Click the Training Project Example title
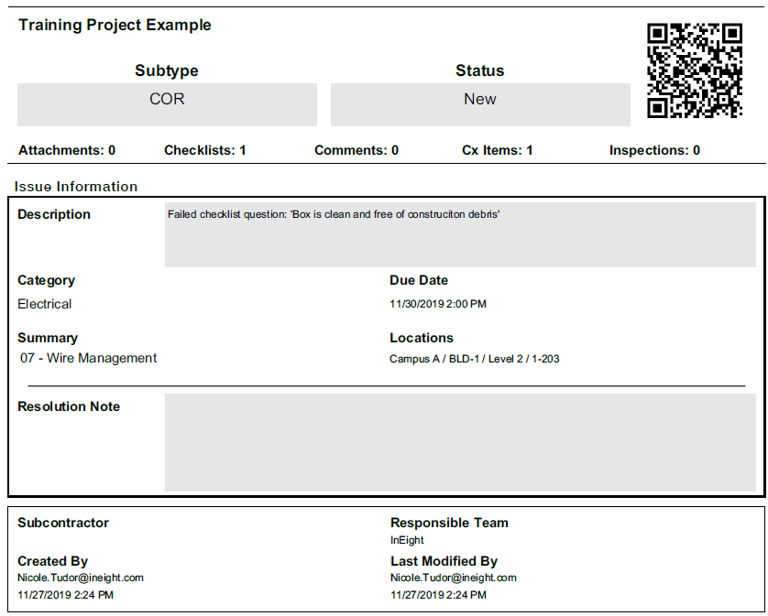The width and height of the screenshot is (768, 616). (115, 26)
